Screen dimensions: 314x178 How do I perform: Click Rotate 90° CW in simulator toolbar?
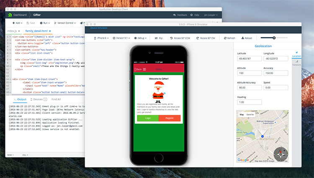pos(206,38)
